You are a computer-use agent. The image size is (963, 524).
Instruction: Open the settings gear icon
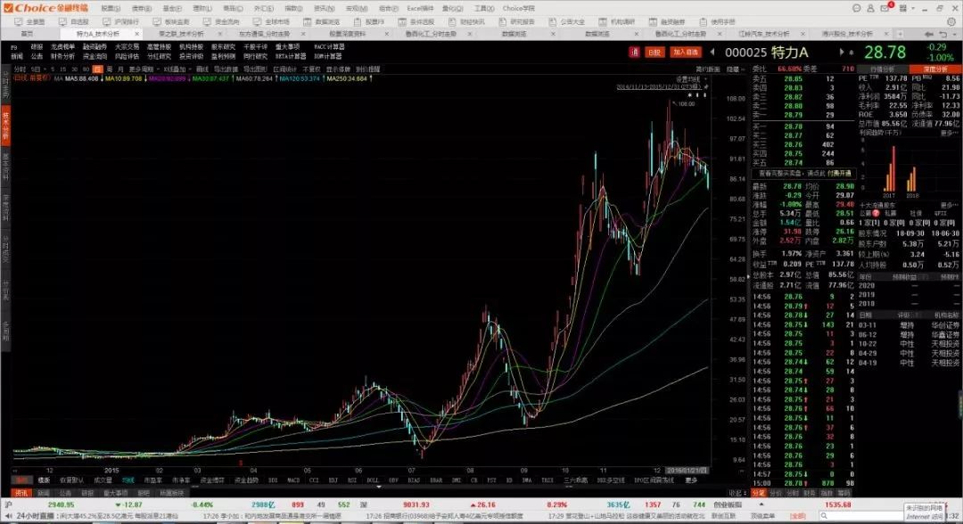[952, 21]
